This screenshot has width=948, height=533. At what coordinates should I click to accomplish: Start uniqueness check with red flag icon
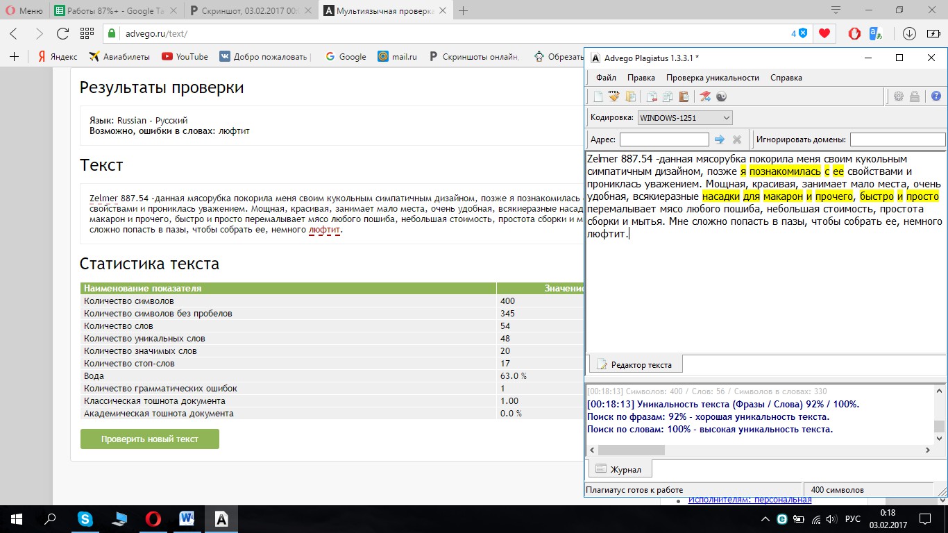click(705, 96)
